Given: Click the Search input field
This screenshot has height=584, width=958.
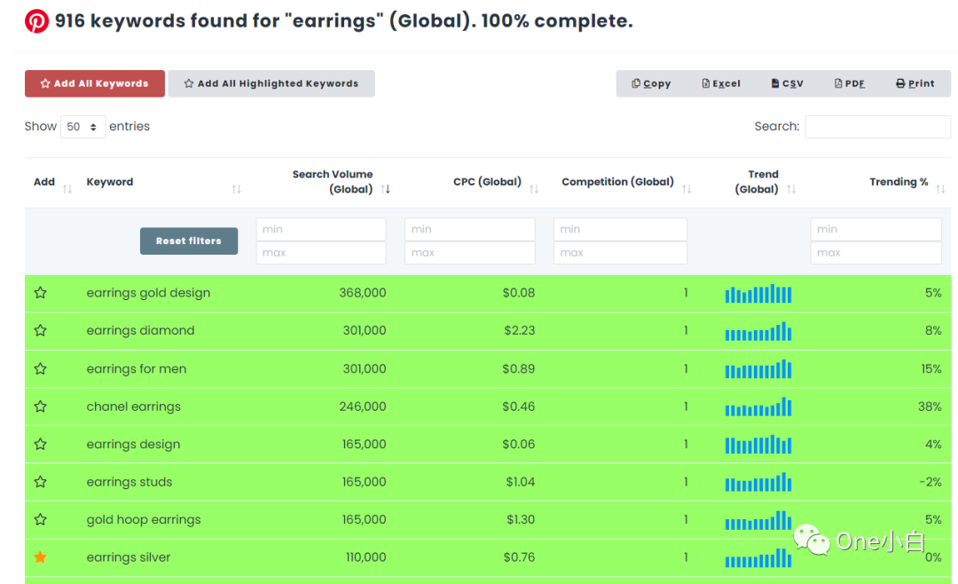Looking at the screenshot, I should click(x=876, y=127).
